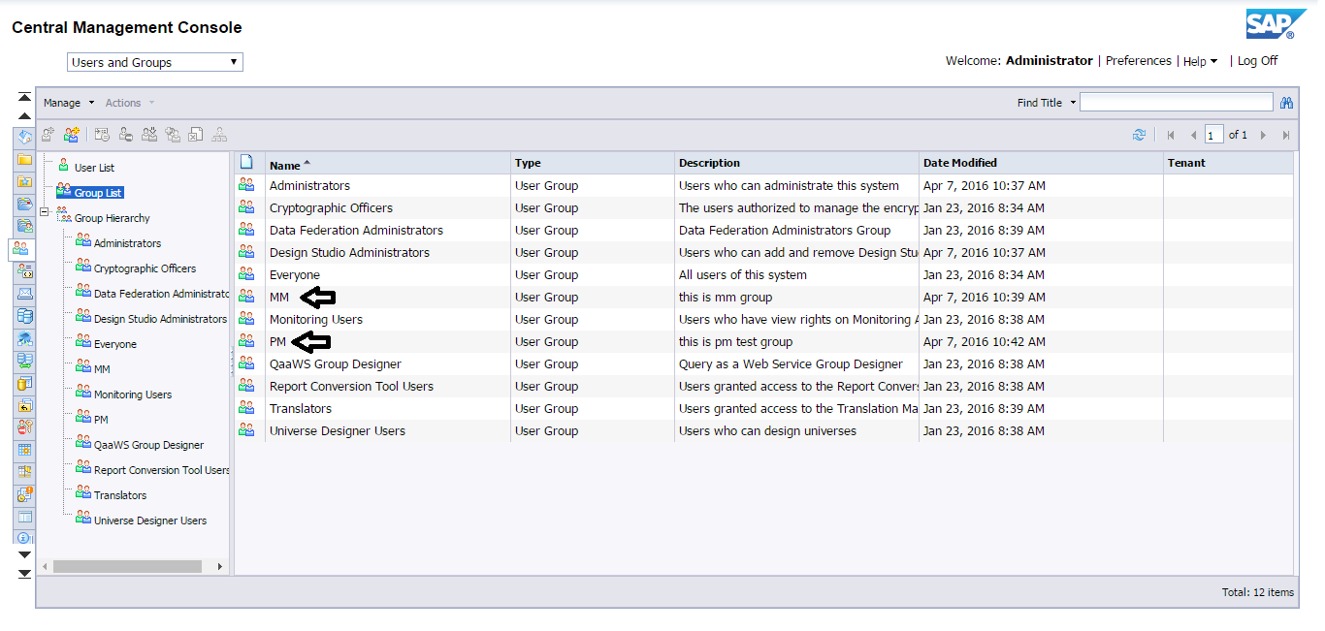The image size is (1325, 631).
Task: Go to the previous page
Action: click(1194, 135)
